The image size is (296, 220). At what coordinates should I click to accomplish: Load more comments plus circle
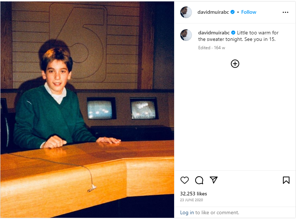point(235,64)
